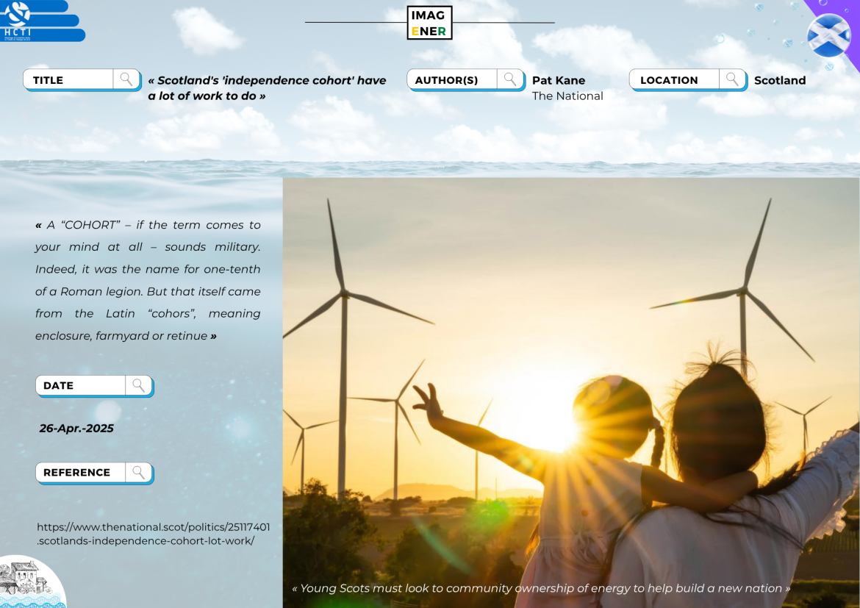Click the magnifier icon in the LOCATION field
The width and height of the screenshot is (860, 608).
click(x=732, y=79)
